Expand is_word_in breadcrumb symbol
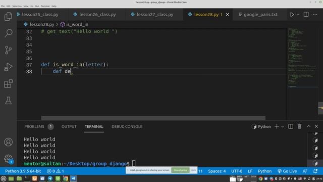Image resolution: width=323 pixels, height=182 pixels. [x=74, y=24]
